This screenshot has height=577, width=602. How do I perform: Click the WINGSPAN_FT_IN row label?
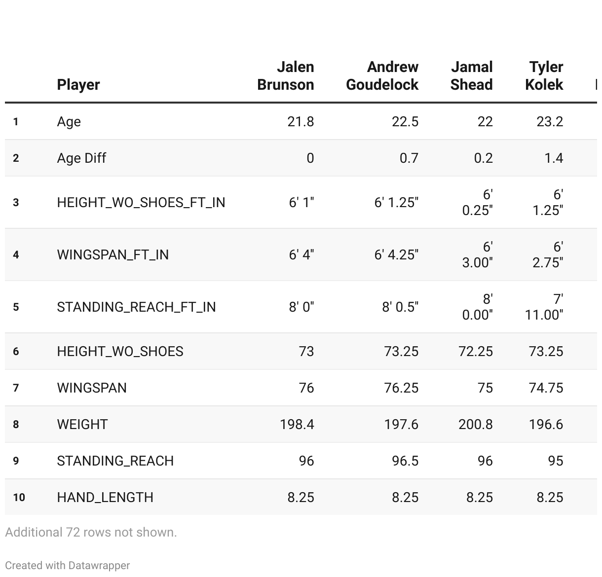tap(113, 255)
